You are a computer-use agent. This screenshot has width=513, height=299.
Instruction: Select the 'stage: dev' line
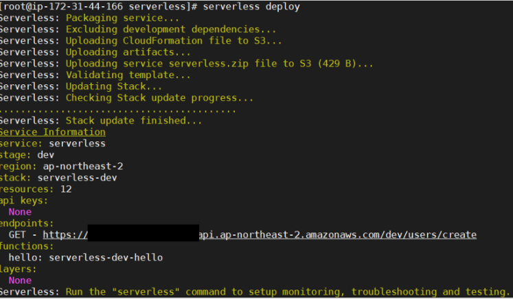[27, 155]
